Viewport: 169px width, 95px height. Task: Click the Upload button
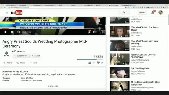pos(142,12)
